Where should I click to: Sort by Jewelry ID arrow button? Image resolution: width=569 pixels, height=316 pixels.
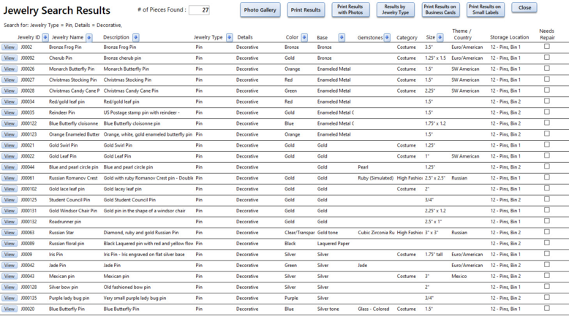coord(45,37)
